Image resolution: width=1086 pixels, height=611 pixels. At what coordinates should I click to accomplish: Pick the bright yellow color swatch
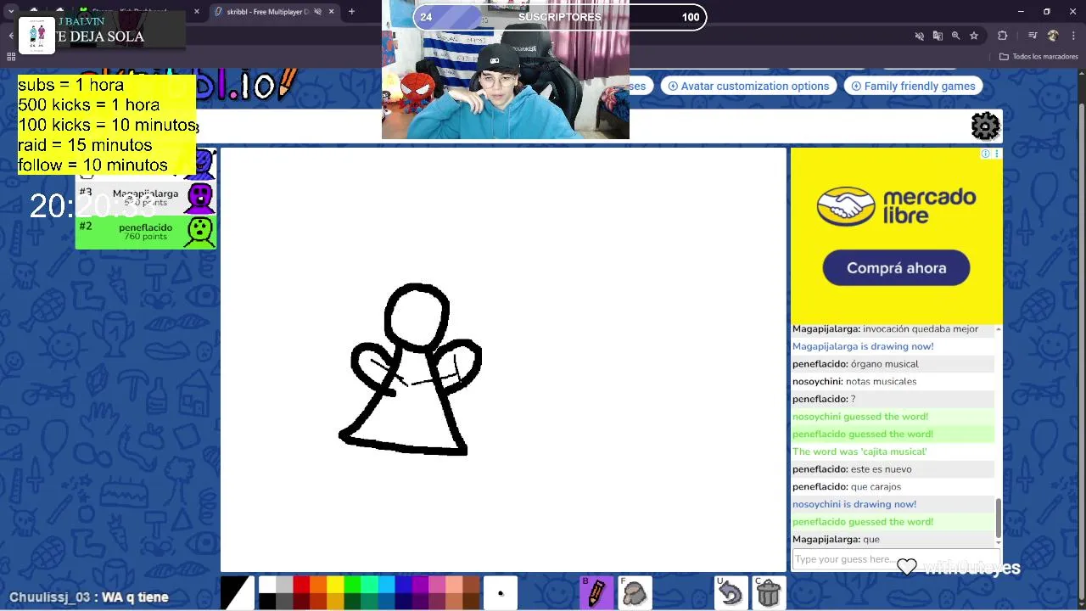[335, 585]
